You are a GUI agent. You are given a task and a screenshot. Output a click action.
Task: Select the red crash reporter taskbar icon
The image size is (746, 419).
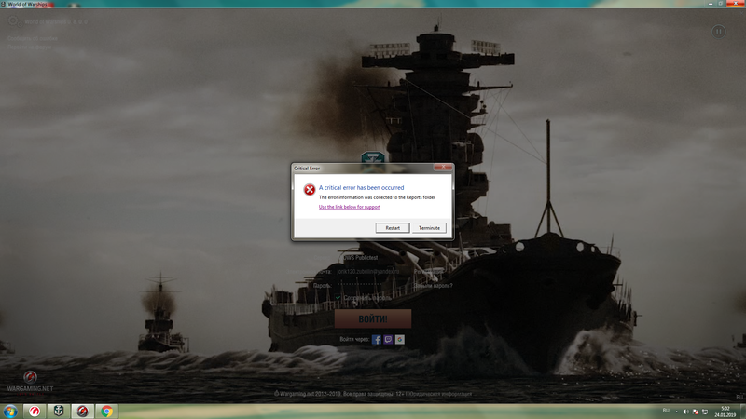pos(83,411)
